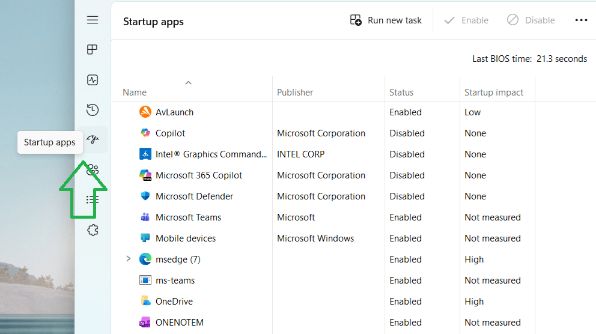Viewport: 596px width, 334px height.
Task: Open the hamburger navigation menu
Action: 93,20
